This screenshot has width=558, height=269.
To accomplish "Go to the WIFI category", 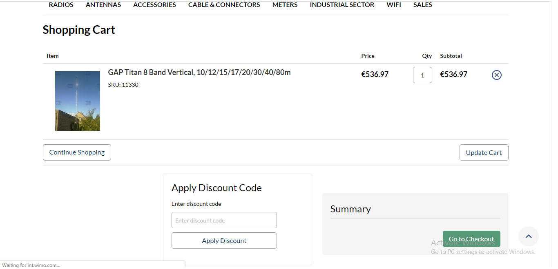I will pyautogui.click(x=394, y=5).
